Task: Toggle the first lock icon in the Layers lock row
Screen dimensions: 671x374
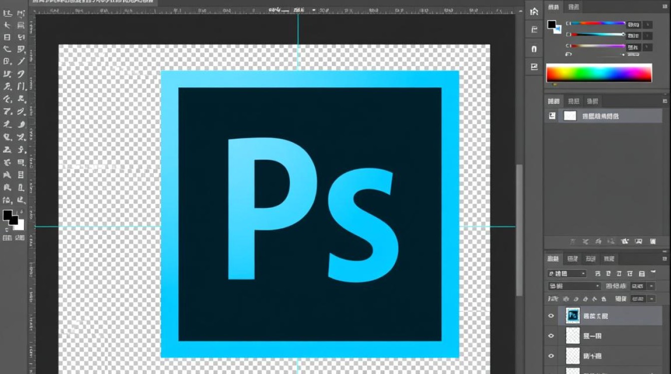Action: [566, 299]
